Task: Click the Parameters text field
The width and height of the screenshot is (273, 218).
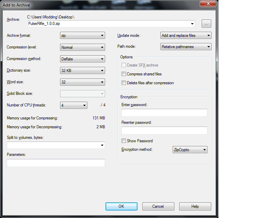Action: coord(56,163)
